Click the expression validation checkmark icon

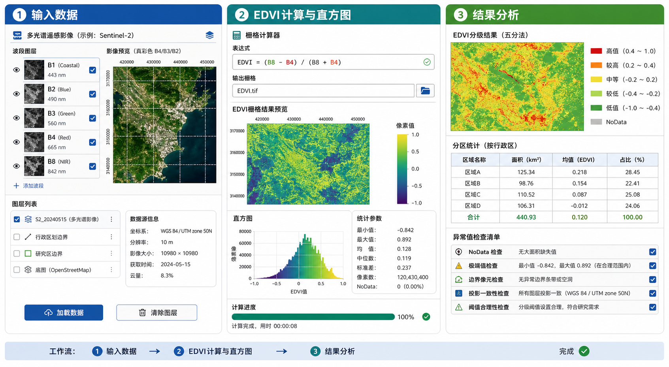[x=427, y=62]
